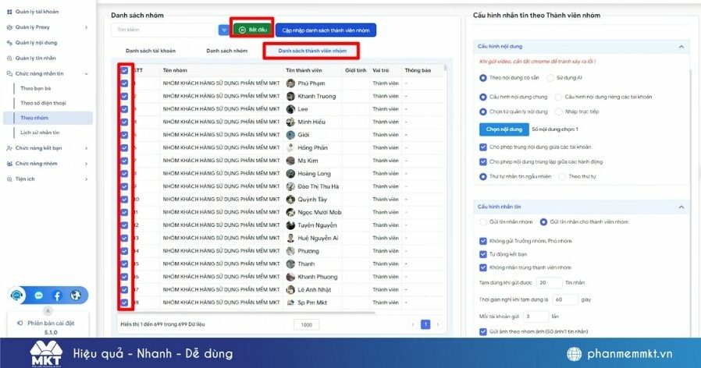Select Nhập trực tiếp radio option

tap(558, 111)
